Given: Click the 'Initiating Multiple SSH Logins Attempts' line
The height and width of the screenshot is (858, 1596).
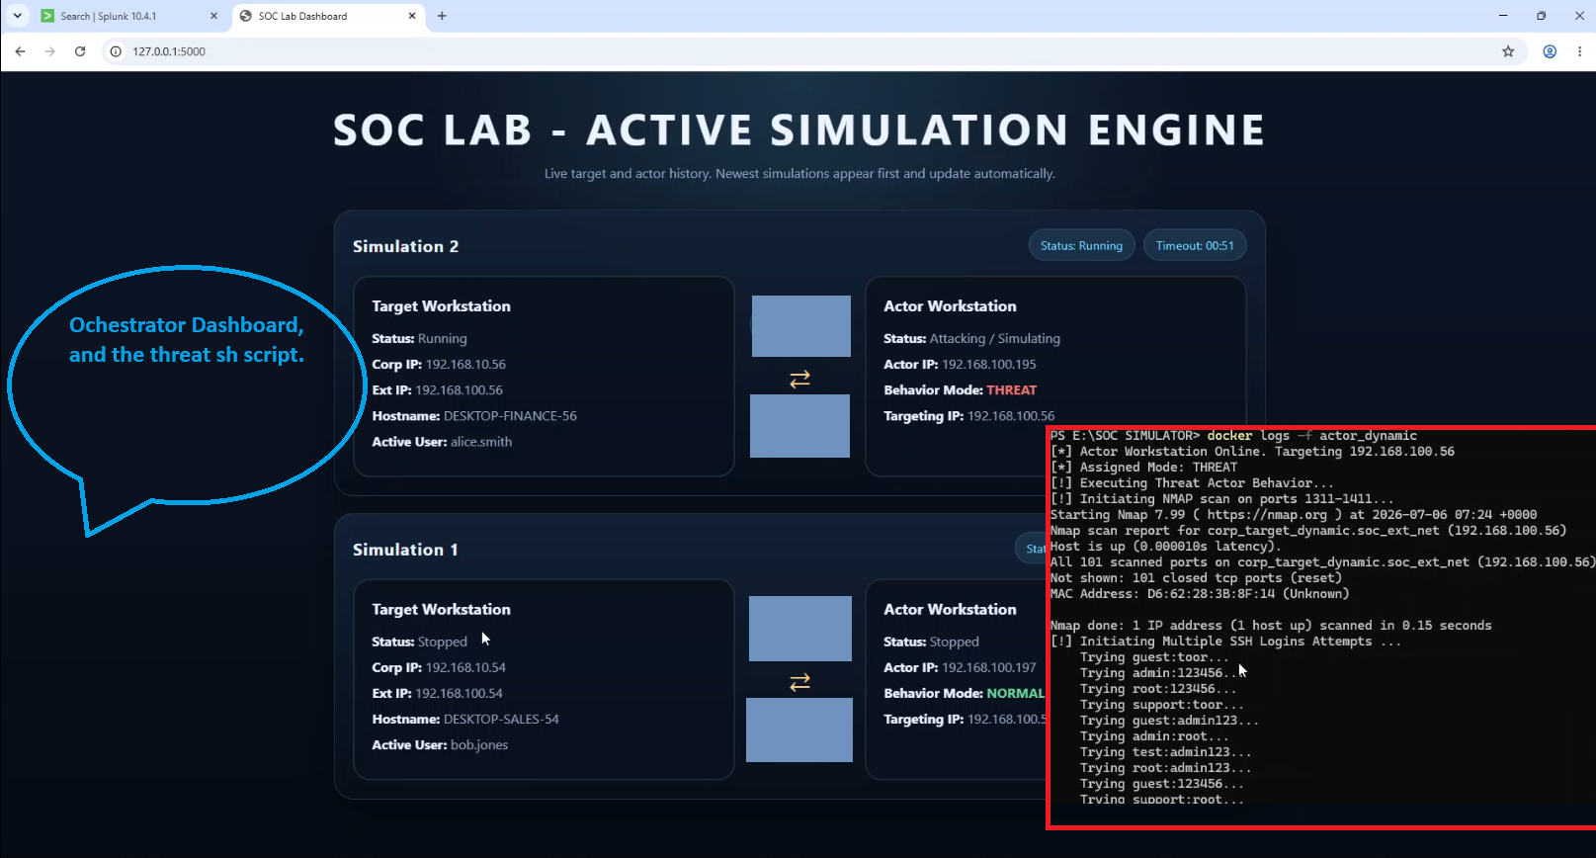Looking at the screenshot, I should [x=1225, y=642].
